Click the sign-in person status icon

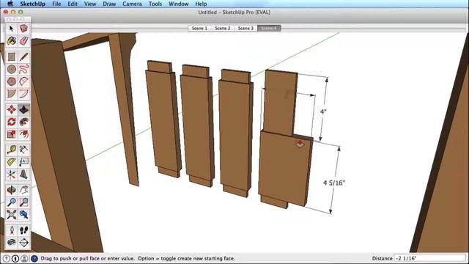click(x=24, y=258)
